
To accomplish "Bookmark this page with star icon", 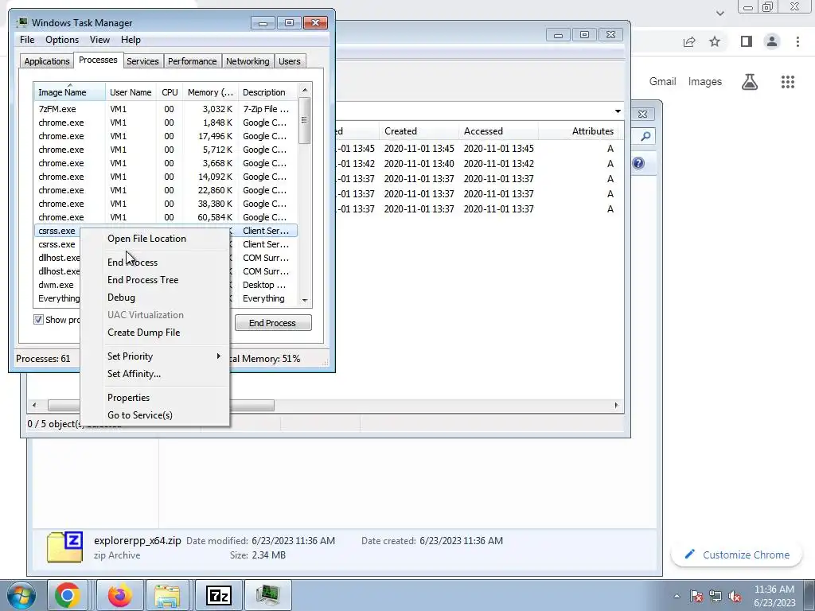I will click(x=715, y=41).
